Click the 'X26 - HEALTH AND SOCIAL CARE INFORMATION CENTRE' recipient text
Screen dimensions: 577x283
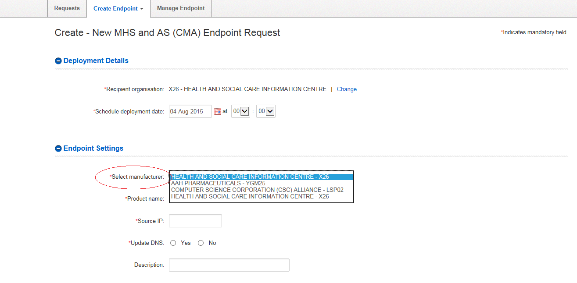point(247,89)
